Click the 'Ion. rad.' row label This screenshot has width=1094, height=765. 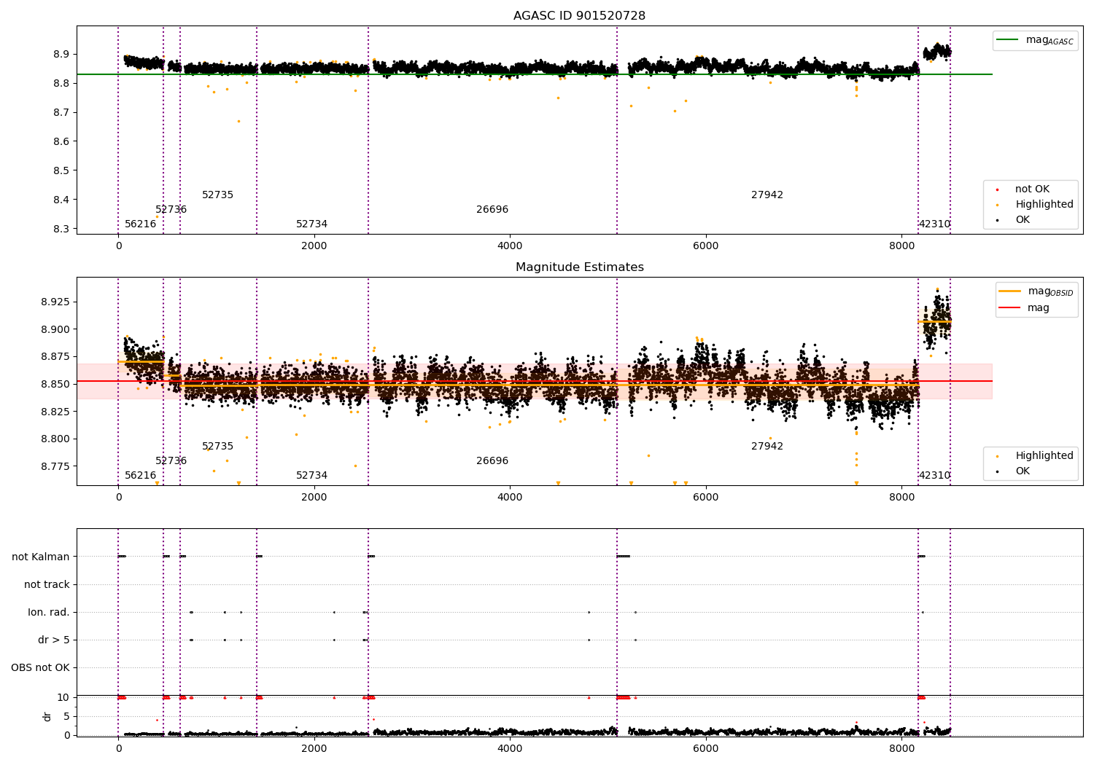49,612
